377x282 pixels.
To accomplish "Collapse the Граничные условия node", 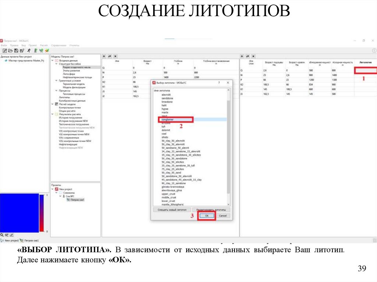I will point(56,81).
